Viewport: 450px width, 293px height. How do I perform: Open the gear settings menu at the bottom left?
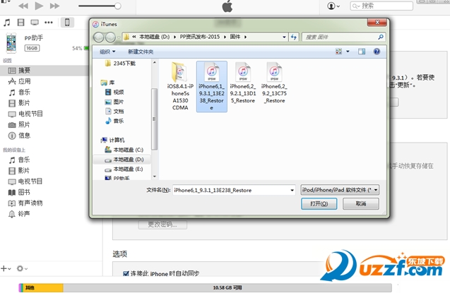(x=22, y=268)
